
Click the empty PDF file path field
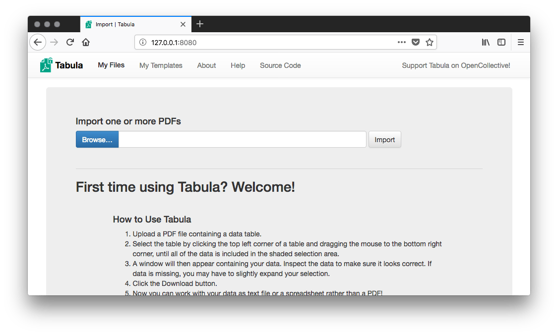coord(242,140)
